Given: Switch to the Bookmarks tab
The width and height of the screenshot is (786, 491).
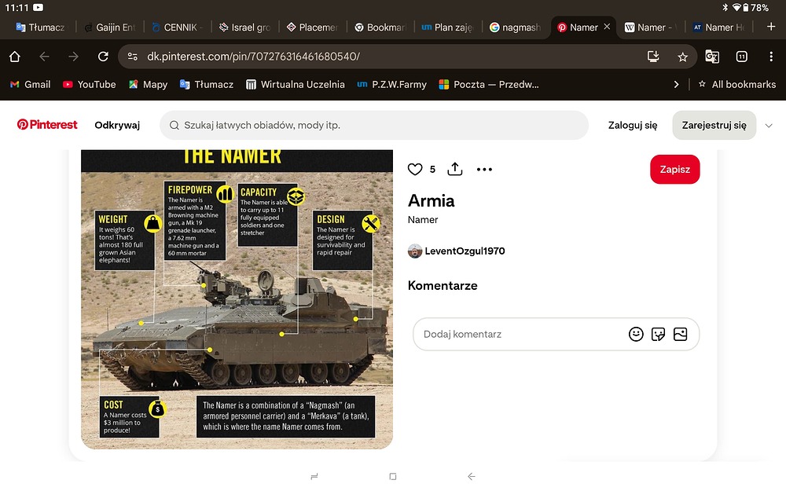Looking at the screenshot, I should [x=381, y=27].
